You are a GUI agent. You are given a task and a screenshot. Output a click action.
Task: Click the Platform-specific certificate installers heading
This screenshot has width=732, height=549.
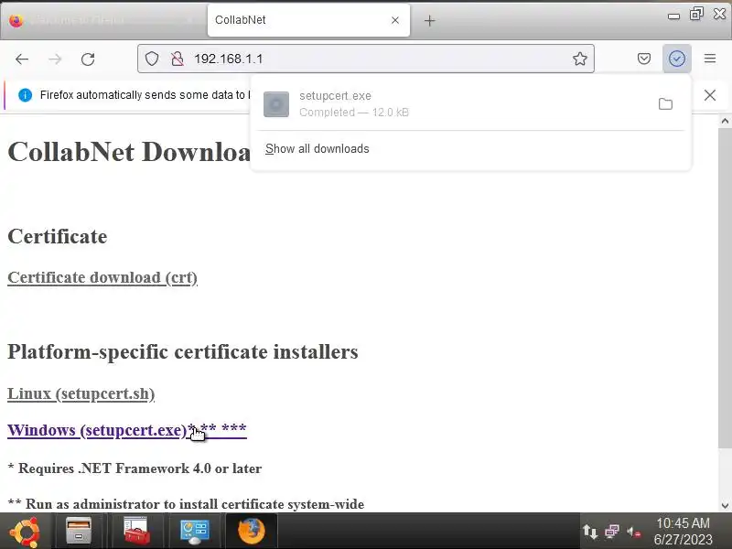(x=183, y=351)
